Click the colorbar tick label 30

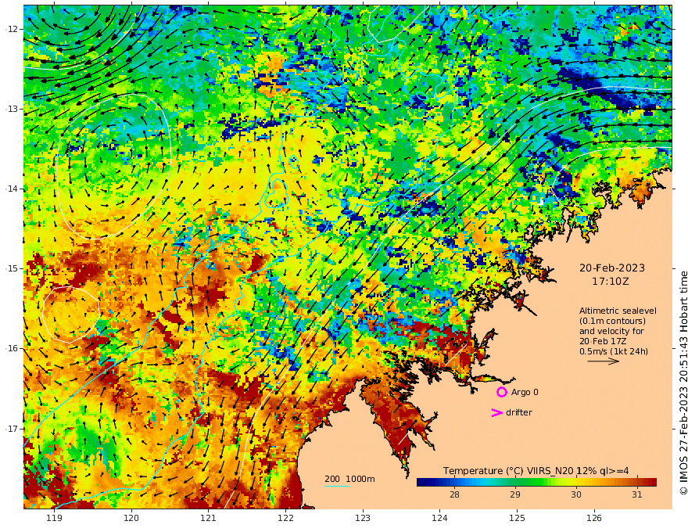[576, 494]
